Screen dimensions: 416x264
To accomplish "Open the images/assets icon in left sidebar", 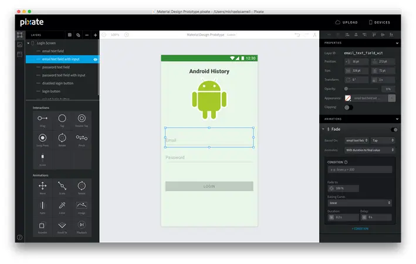I will coord(19,45).
